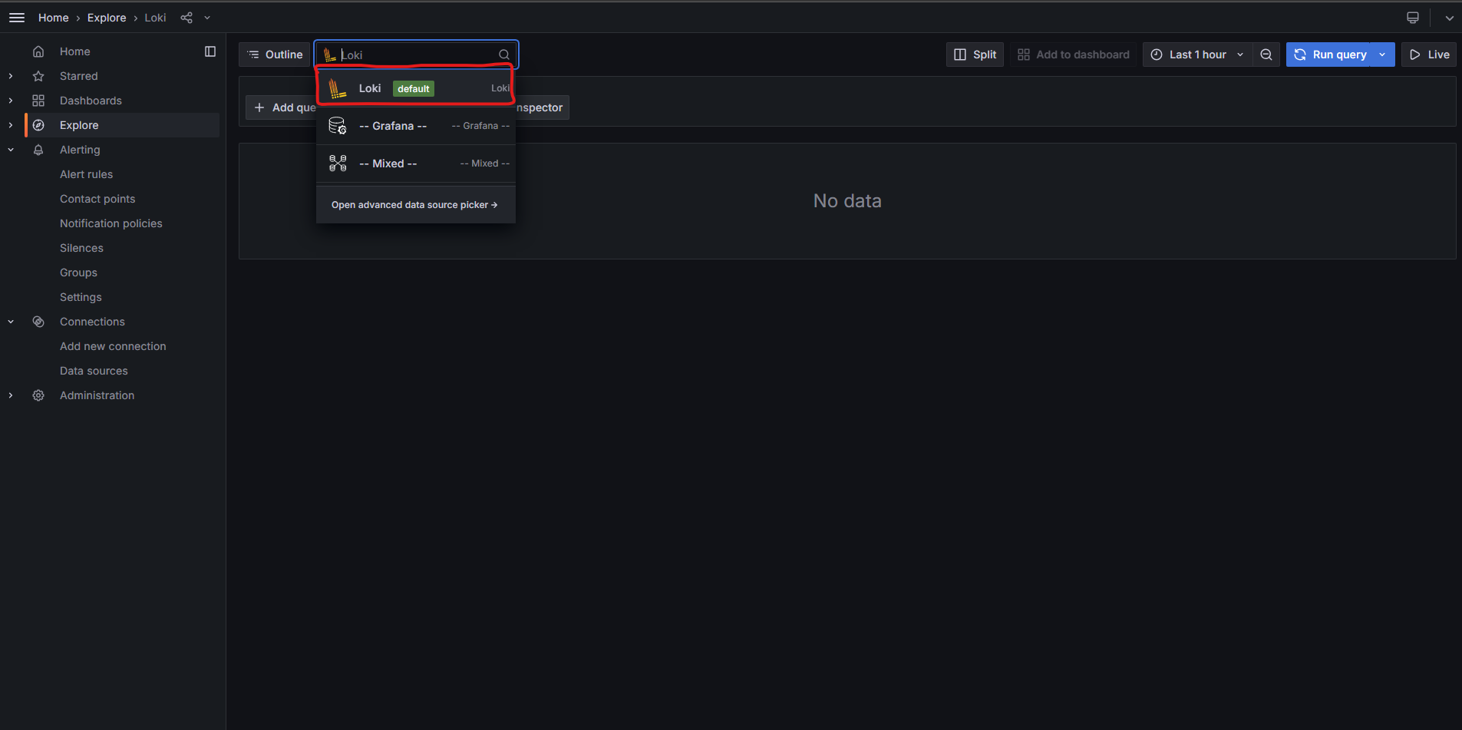Open the Run query dropdown arrow

point(1382,55)
